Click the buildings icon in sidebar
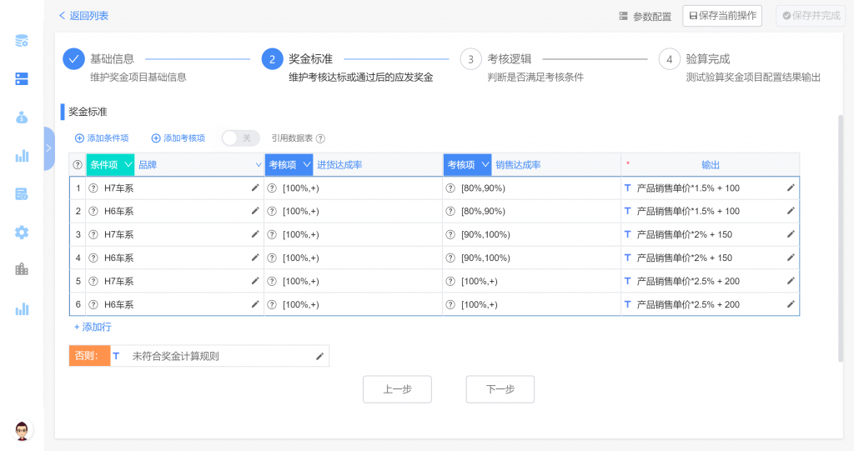The image size is (854, 451). coord(22,269)
